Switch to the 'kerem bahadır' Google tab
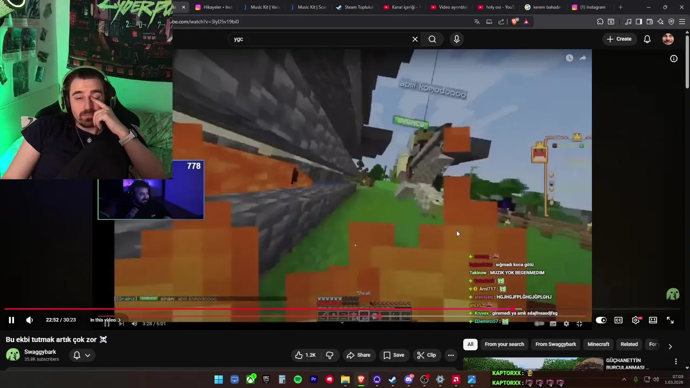This screenshot has width=690, height=388. tap(543, 7)
